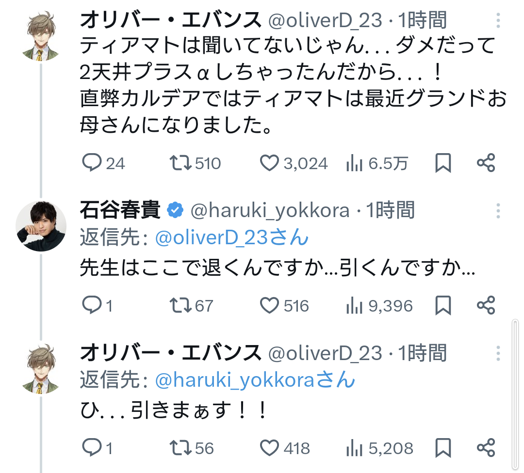Like 石谷春貴's reply with 516 likes
The image size is (524, 473).
(x=269, y=305)
